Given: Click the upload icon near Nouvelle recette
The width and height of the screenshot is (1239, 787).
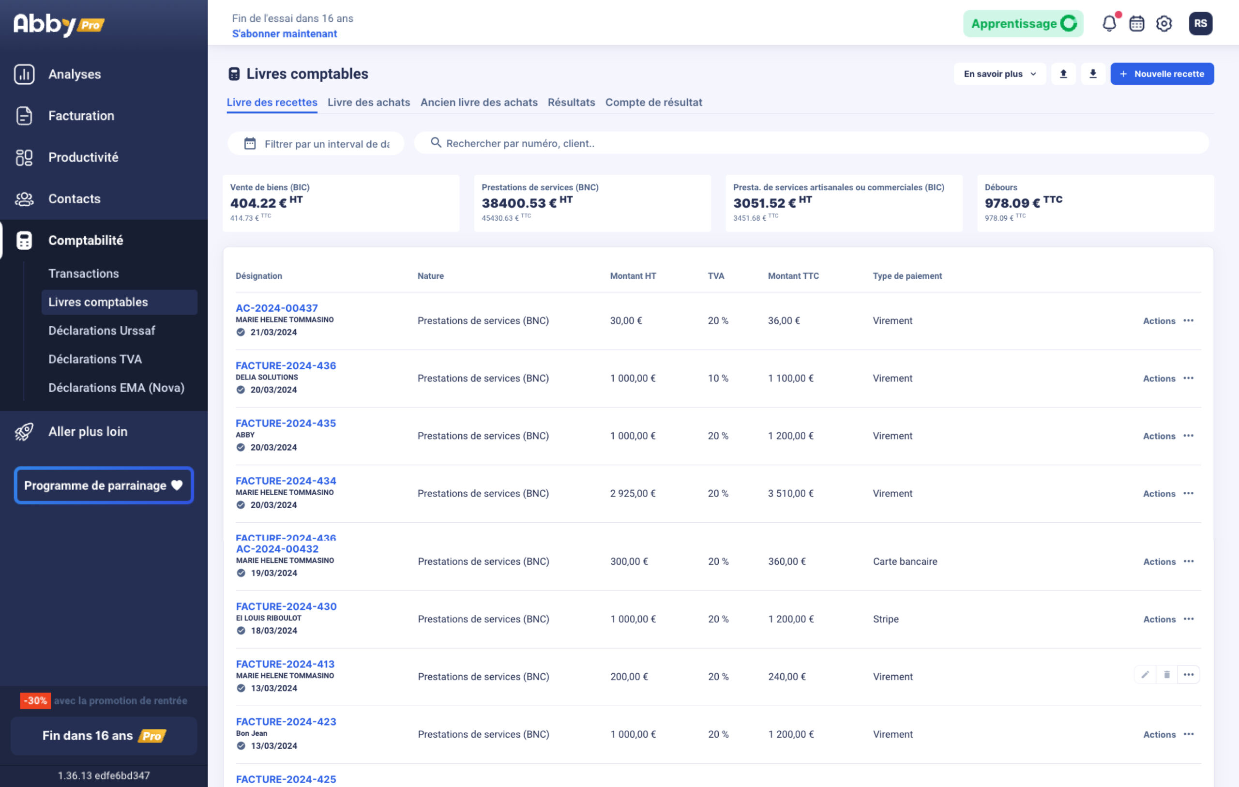Looking at the screenshot, I should 1063,74.
